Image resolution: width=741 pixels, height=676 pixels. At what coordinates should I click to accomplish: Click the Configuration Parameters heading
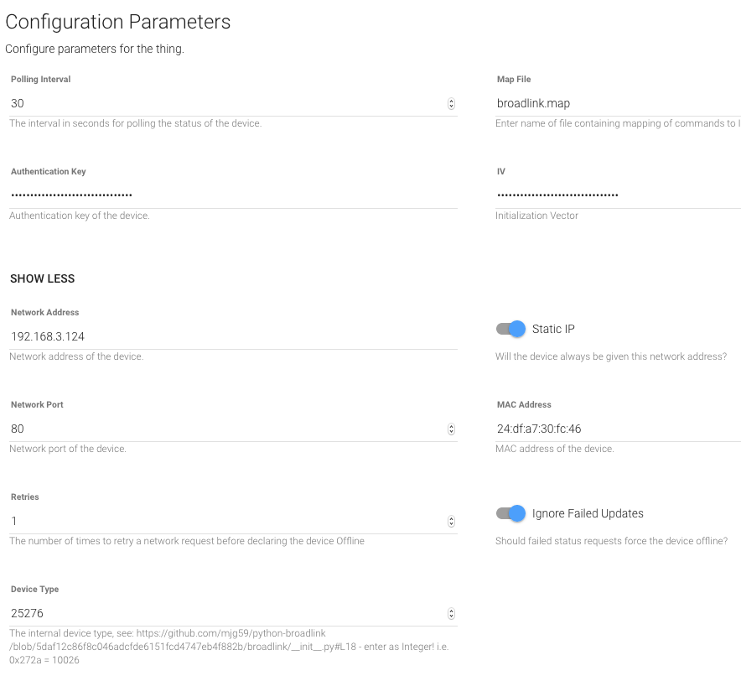pyautogui.click(x=118, y=22)
